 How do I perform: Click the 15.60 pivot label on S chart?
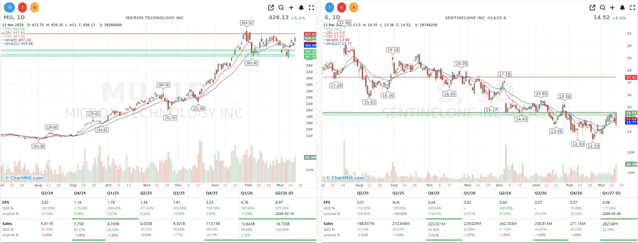[x=541, y=94]
